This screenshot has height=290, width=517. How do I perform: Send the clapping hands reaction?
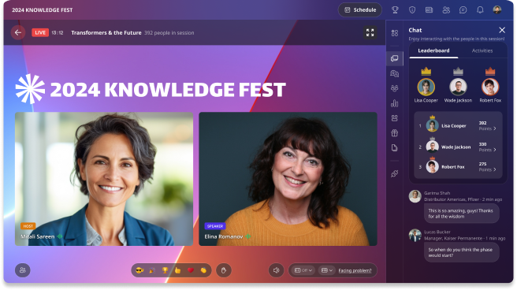pyautogui.click(x=203, y=270)
